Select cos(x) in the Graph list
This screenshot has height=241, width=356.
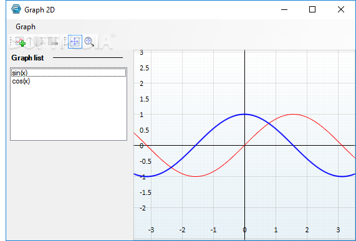(x=69, y=81)
